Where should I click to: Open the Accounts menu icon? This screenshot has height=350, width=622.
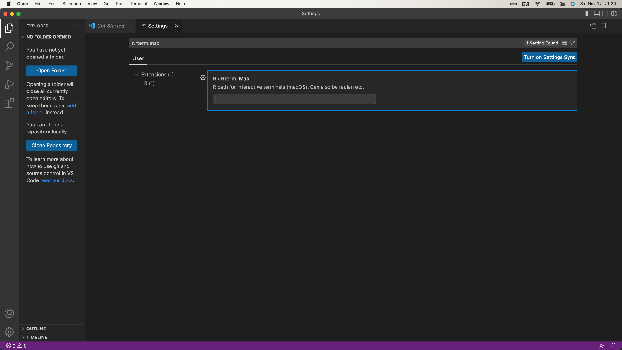click(x=9, y=313)
